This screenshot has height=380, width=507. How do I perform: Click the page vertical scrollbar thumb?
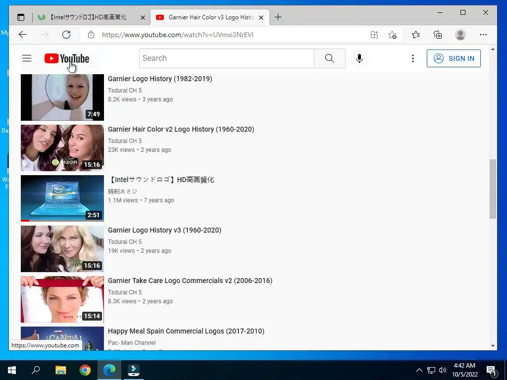click(x=493, y=189)
